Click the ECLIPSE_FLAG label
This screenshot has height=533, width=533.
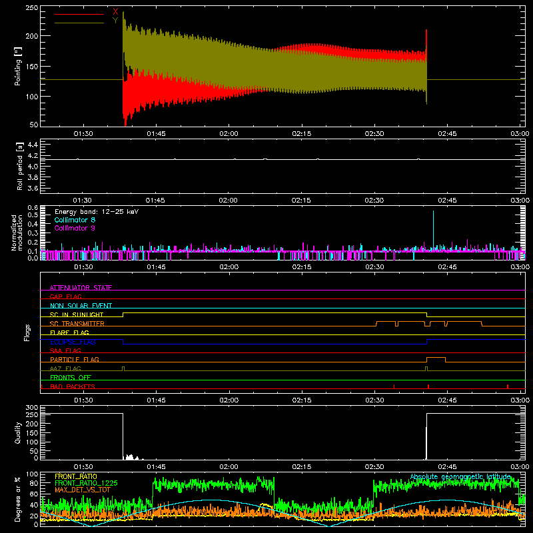coord(73,342)
